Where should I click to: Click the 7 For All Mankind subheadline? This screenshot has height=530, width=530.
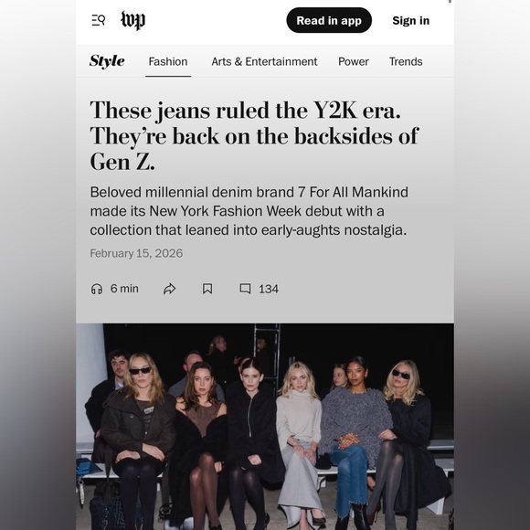(249, 211)
